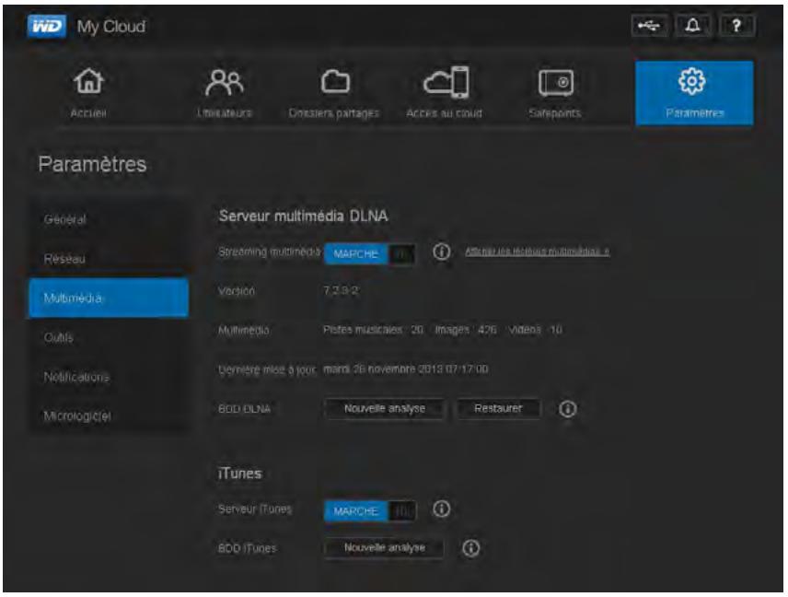Open the Dossiers partagés tab
Viewport: 788px width, 597px height.
334,93
